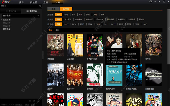
Task: Expand the 火星喜剧 tree item
Action: (x=2, y=20)
